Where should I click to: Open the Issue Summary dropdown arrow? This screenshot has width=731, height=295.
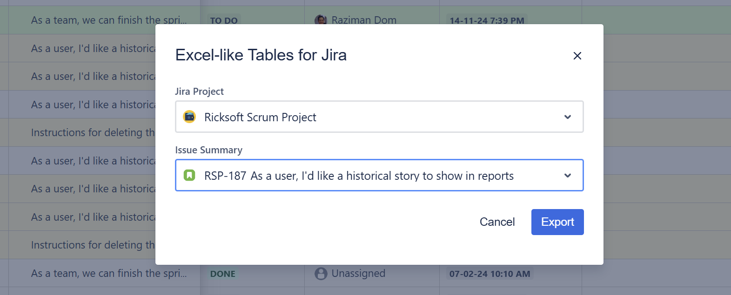click(567, 176)
